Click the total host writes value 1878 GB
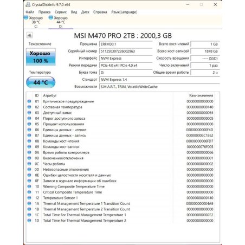 tap(205, 51)
